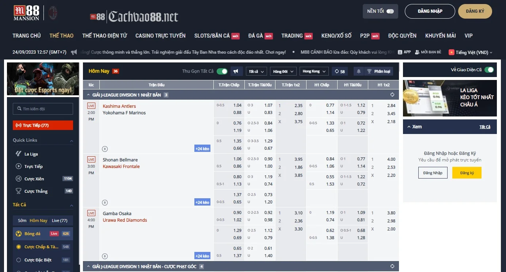The height and width of the screenshot is (272, 506).
Task: Click the M88 Mansion logo
Action: pos(26,13)
